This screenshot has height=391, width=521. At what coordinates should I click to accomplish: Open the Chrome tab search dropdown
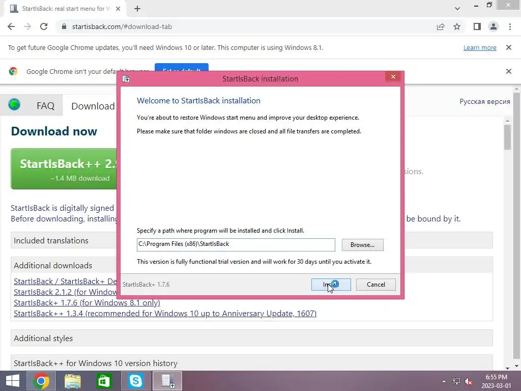[x=457, y=9]
